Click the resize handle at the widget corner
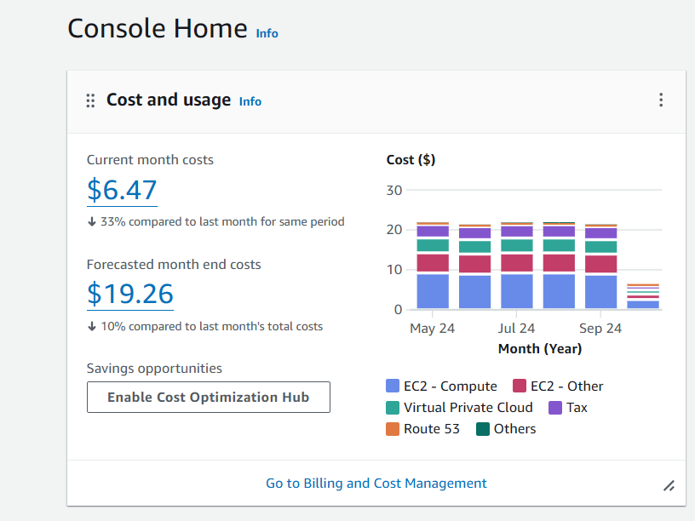The image size is (695, 521). tap(669, 486)
